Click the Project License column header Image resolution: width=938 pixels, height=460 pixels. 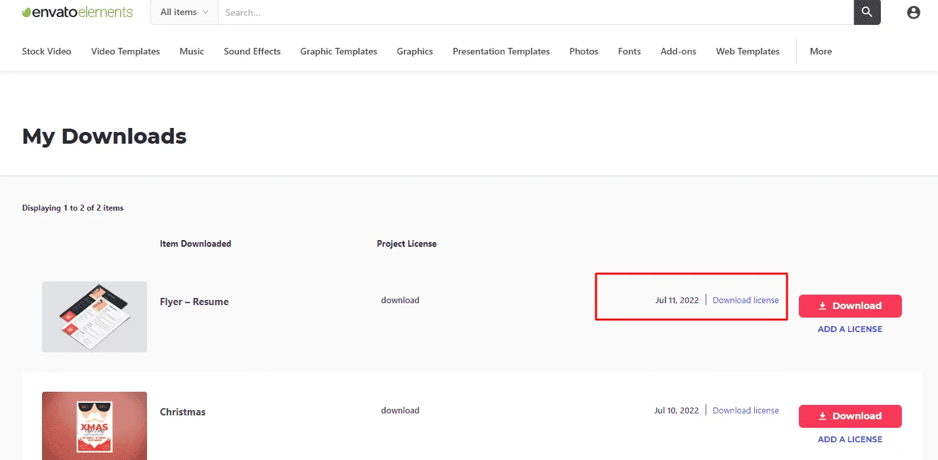tap(406, 243)
